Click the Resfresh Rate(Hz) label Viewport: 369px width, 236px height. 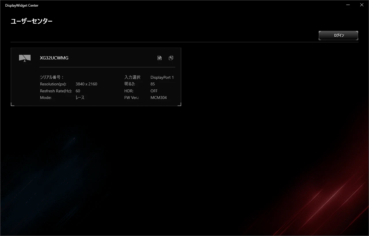coord(56,91)
